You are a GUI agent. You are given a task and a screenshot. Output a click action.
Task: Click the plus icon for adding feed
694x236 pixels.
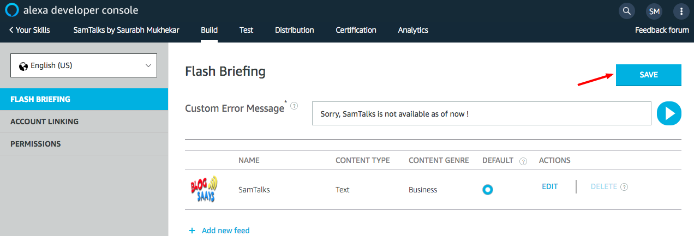[x=192, y=231]
